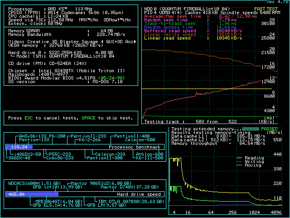Click the green 'ESC' key hint
Image resolution: width=290 pixels, height=218 pixels.
tap(29, 118)
